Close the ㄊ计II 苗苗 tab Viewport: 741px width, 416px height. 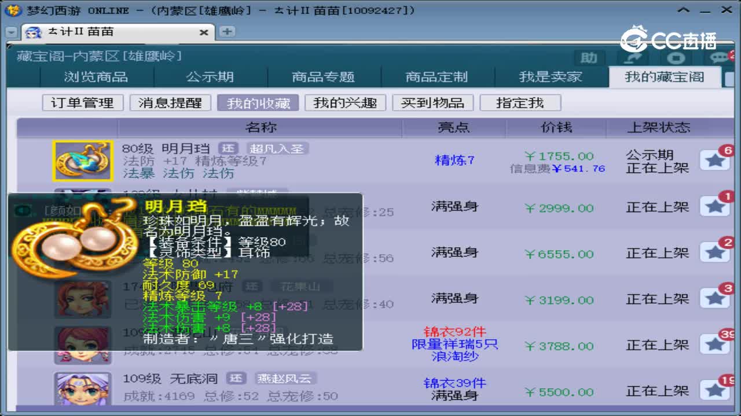204,33
